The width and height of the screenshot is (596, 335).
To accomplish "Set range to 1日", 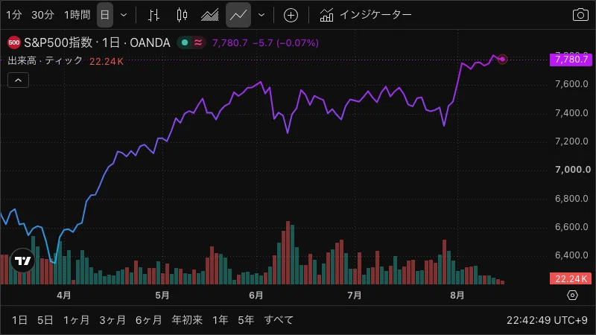I will tap(19, 320).
